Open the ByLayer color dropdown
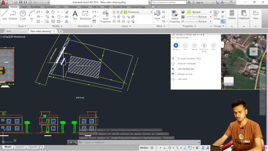This screenshot has height=151, width=268. (211, 12)
